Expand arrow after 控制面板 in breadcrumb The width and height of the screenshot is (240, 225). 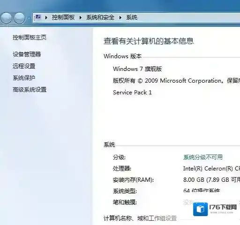point(81,17)
